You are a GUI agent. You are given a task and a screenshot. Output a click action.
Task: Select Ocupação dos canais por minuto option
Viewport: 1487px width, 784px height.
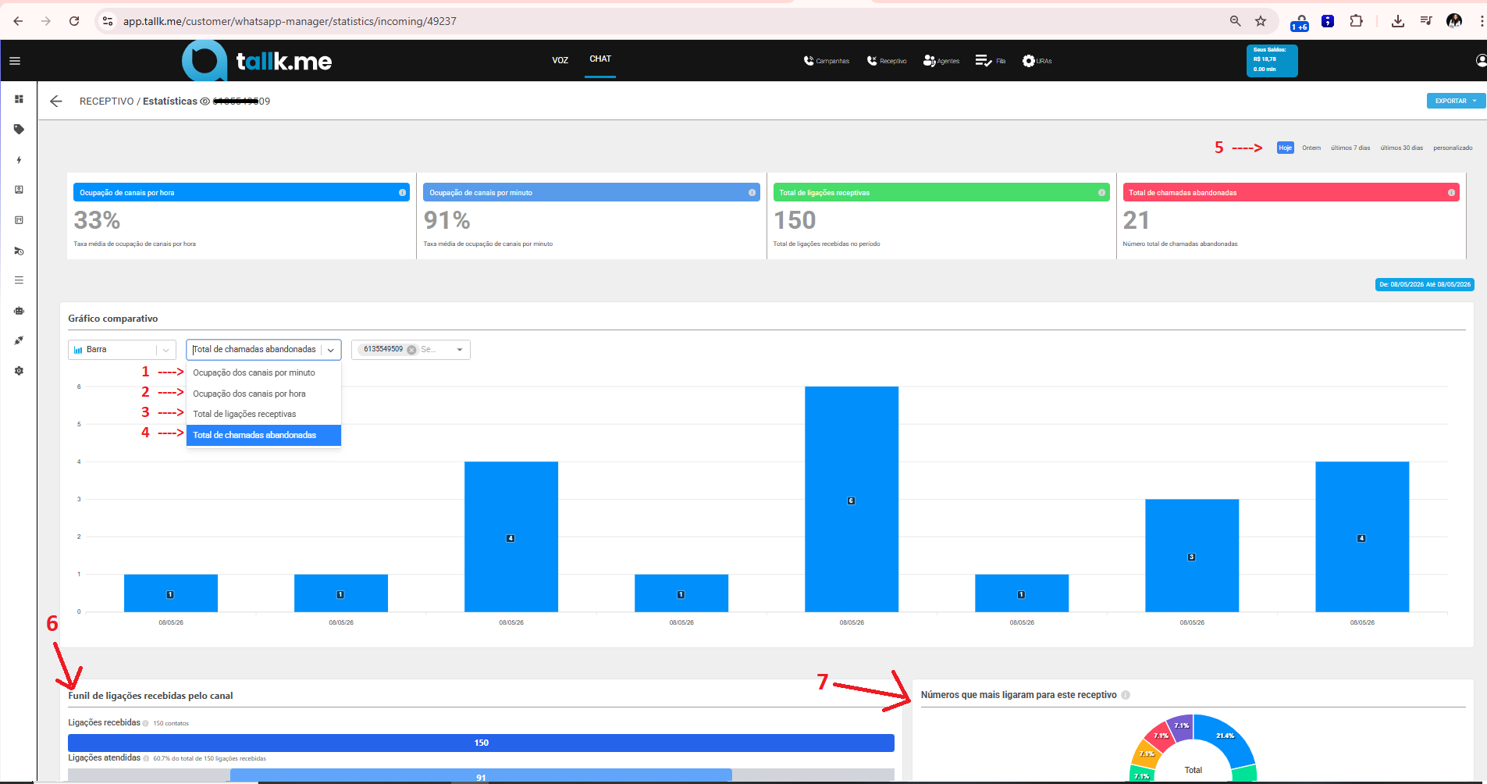click(x=264, y=373)
